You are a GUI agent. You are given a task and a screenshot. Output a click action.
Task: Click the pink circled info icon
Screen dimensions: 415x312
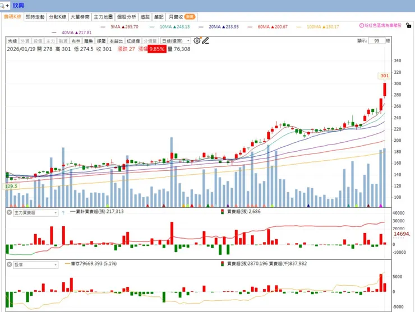362,25
